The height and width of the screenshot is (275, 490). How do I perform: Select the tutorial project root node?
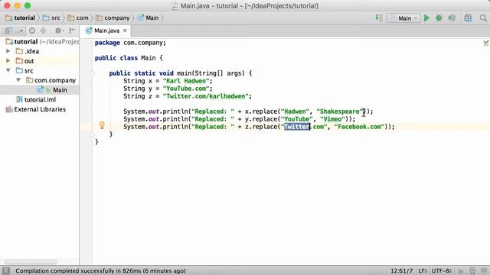click(x=39, y=41)
